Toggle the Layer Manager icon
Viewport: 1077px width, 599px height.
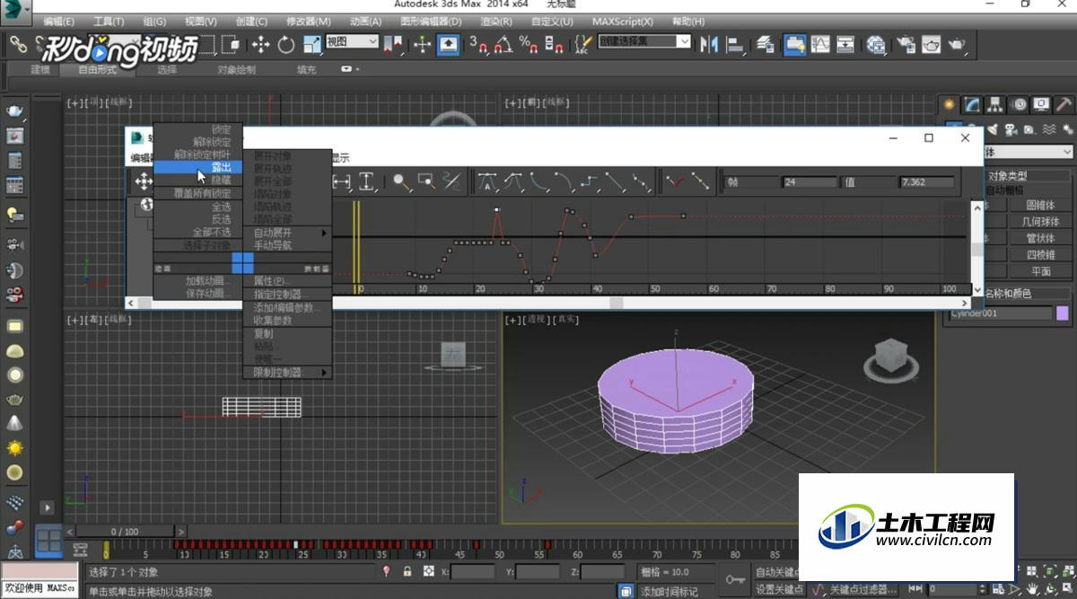click(766, 43)
